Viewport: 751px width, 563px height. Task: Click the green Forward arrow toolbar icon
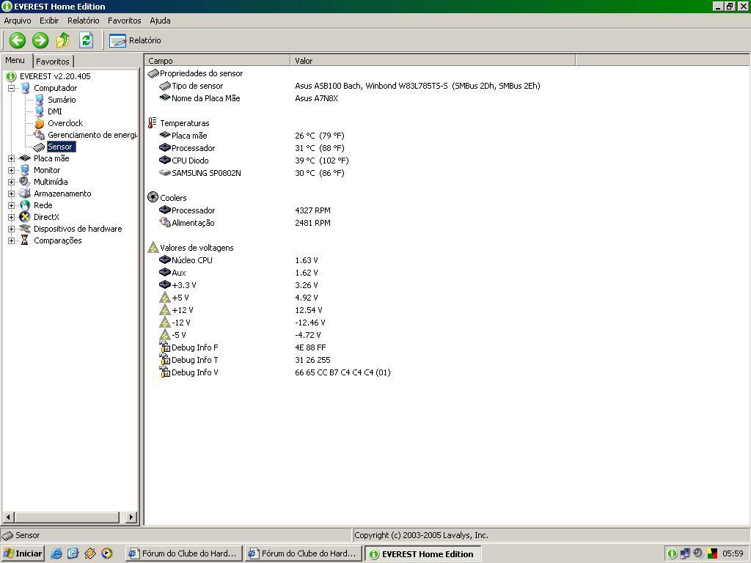pyautogui.click(x=40, y=40)
